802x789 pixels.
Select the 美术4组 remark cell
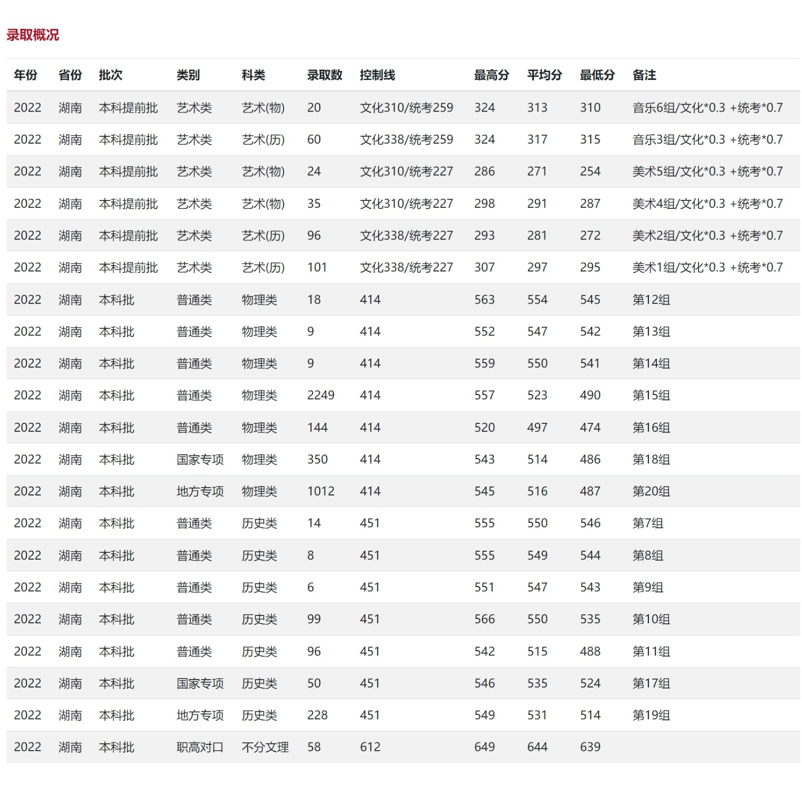pyautogui.click(x=707, y=204)
